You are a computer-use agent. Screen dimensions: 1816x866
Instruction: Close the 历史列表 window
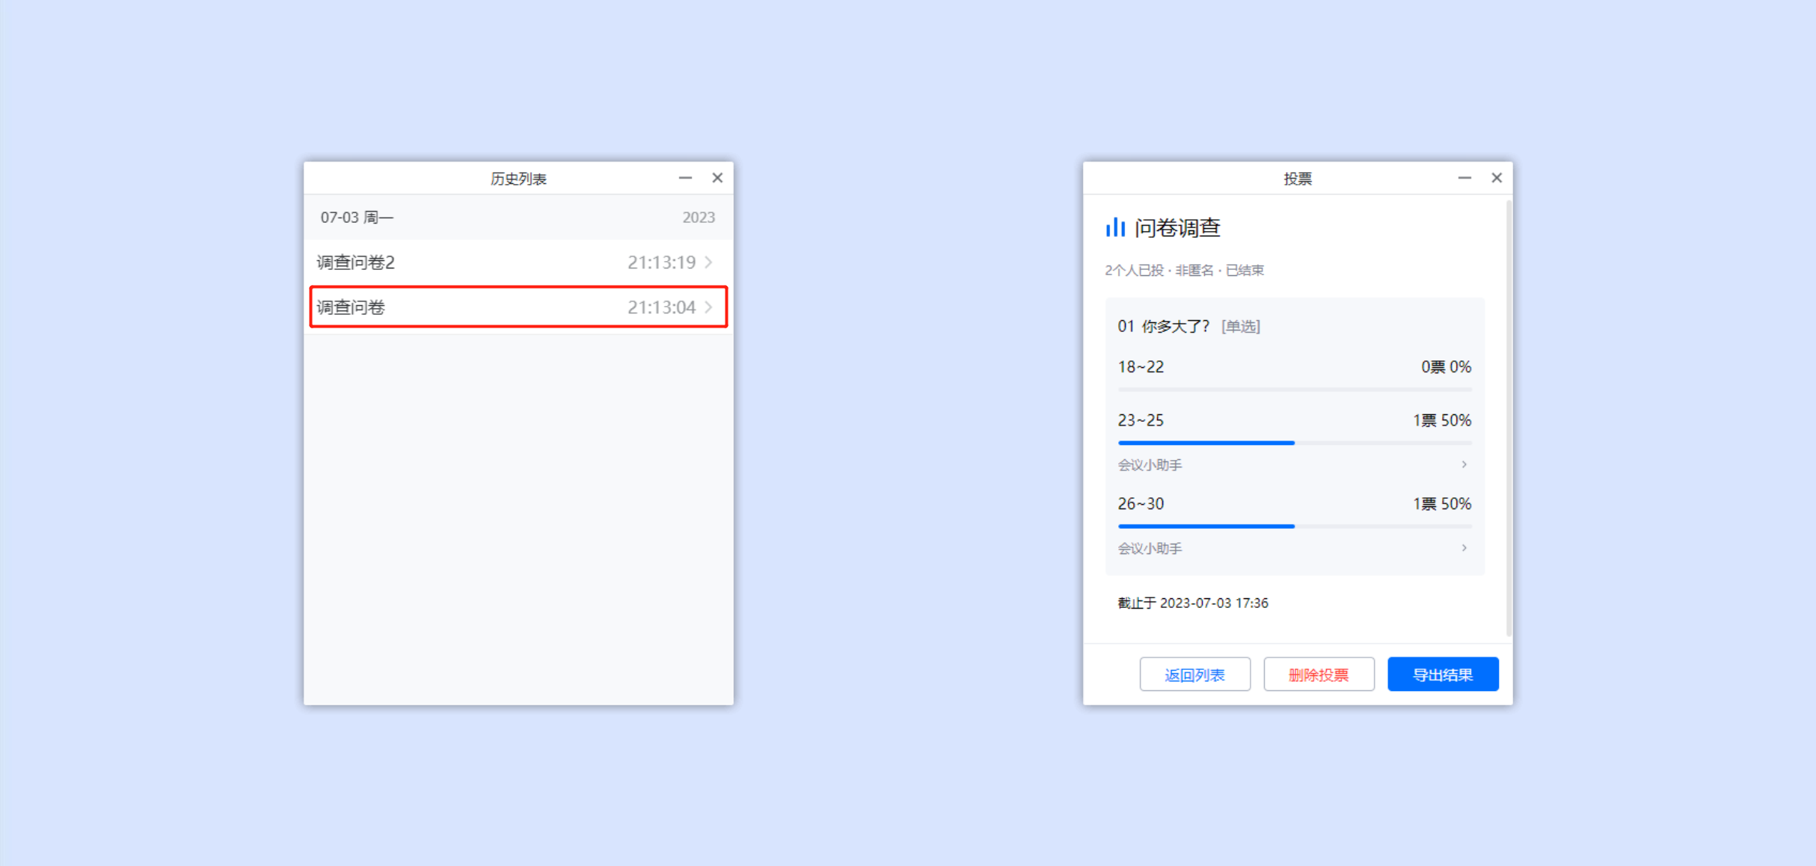pyautogui.click(x=717, y=178)
